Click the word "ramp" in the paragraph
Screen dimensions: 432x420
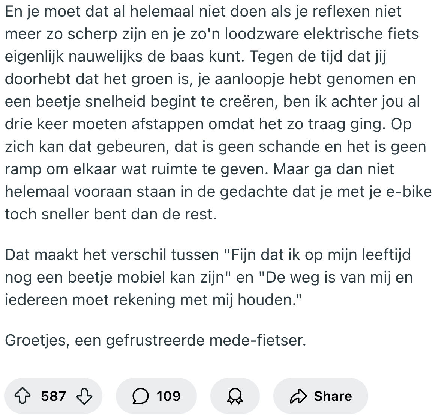[23, 169]
